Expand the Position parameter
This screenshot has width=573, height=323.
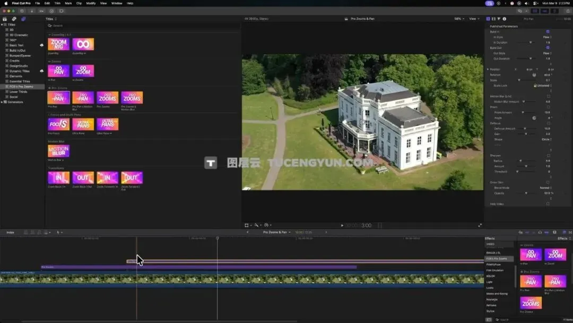point(488,69)
